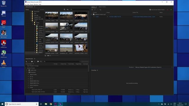Open Premiere Pro from taskbar

tap(56, 104)
